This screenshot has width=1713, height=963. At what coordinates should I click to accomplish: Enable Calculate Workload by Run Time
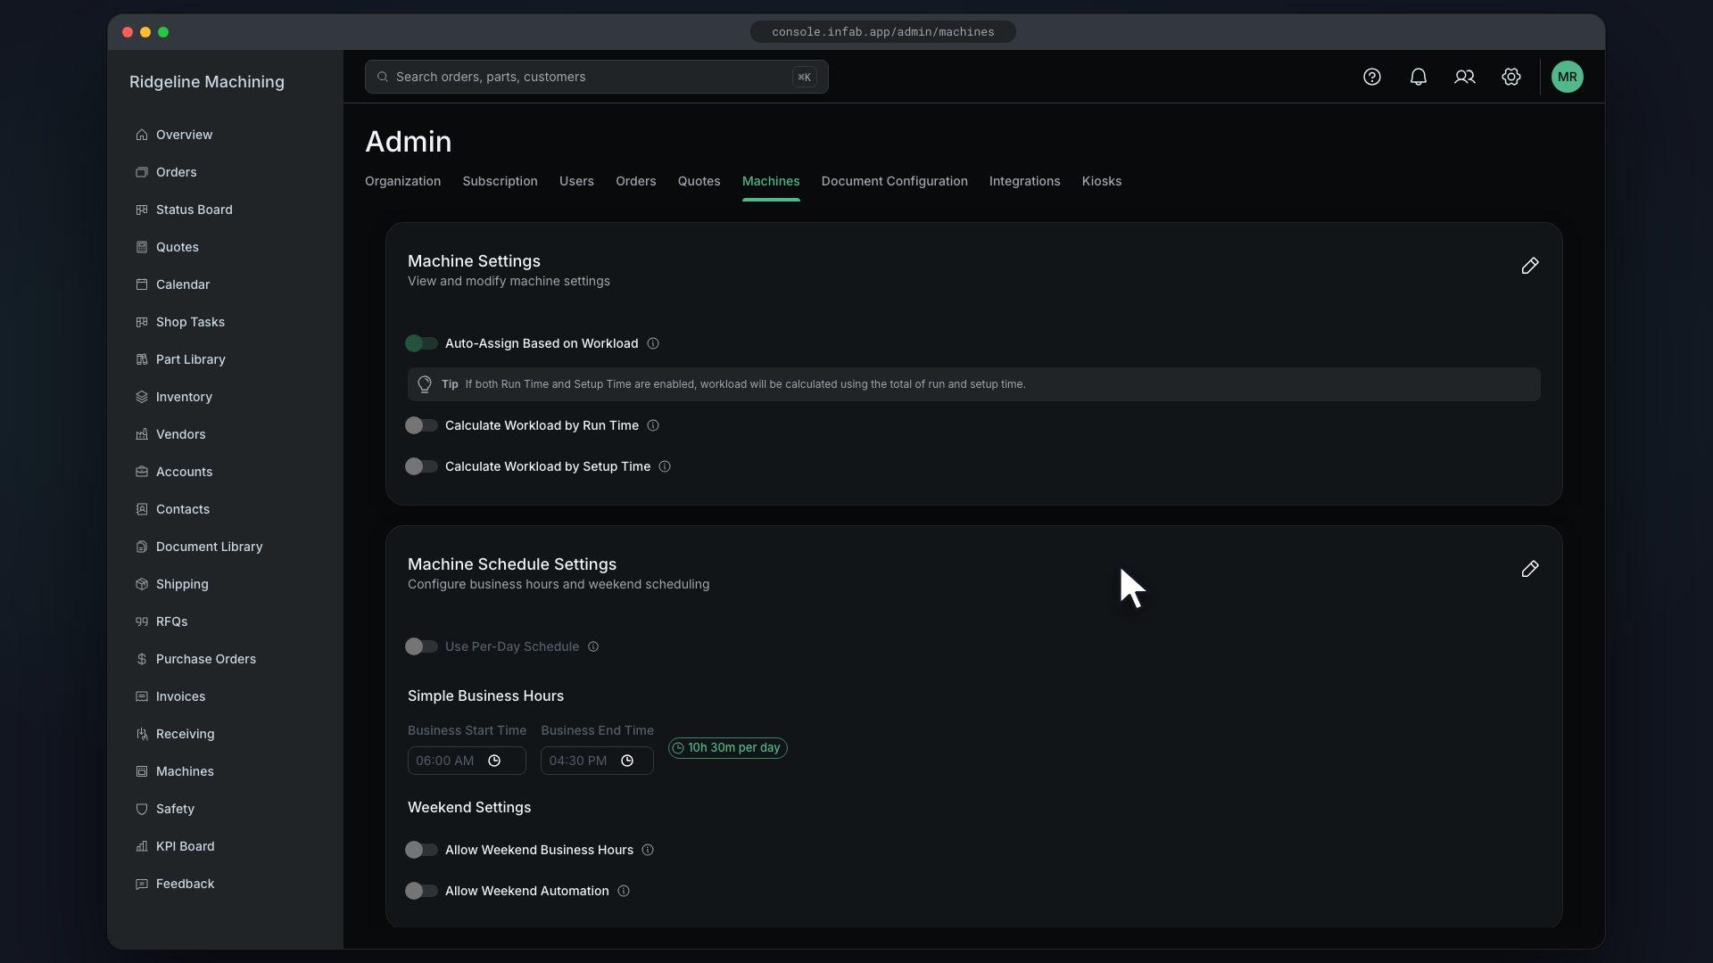pyautogui.click(x=421, y=425)
